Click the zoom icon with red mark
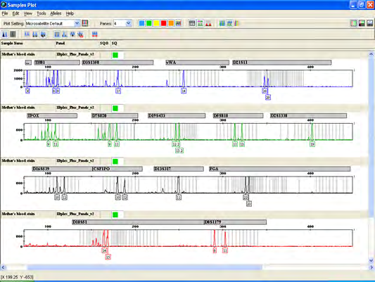The height and width of the screenshot is (282, 375). pos(80,34)
